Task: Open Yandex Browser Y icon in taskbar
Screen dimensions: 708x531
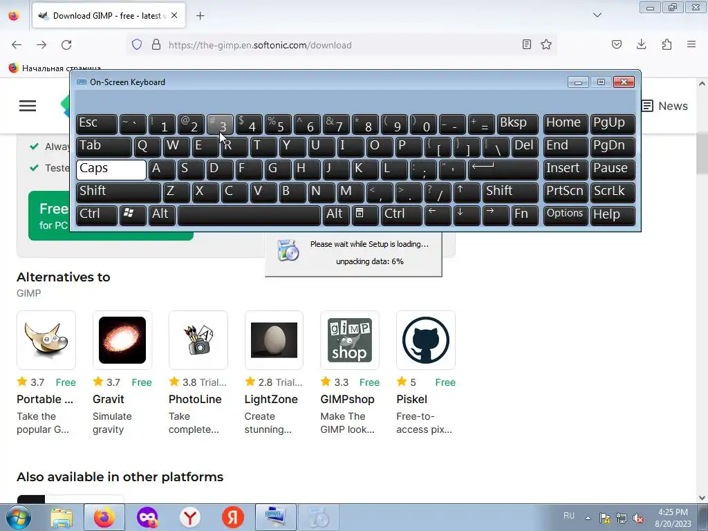Action: [x=190, y=517]
